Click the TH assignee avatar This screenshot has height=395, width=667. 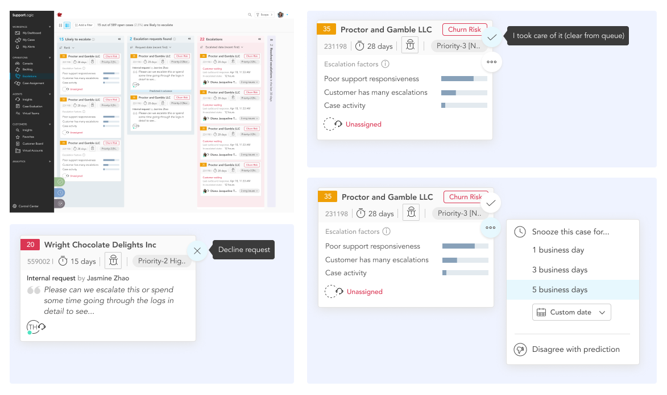click(33, 327)
